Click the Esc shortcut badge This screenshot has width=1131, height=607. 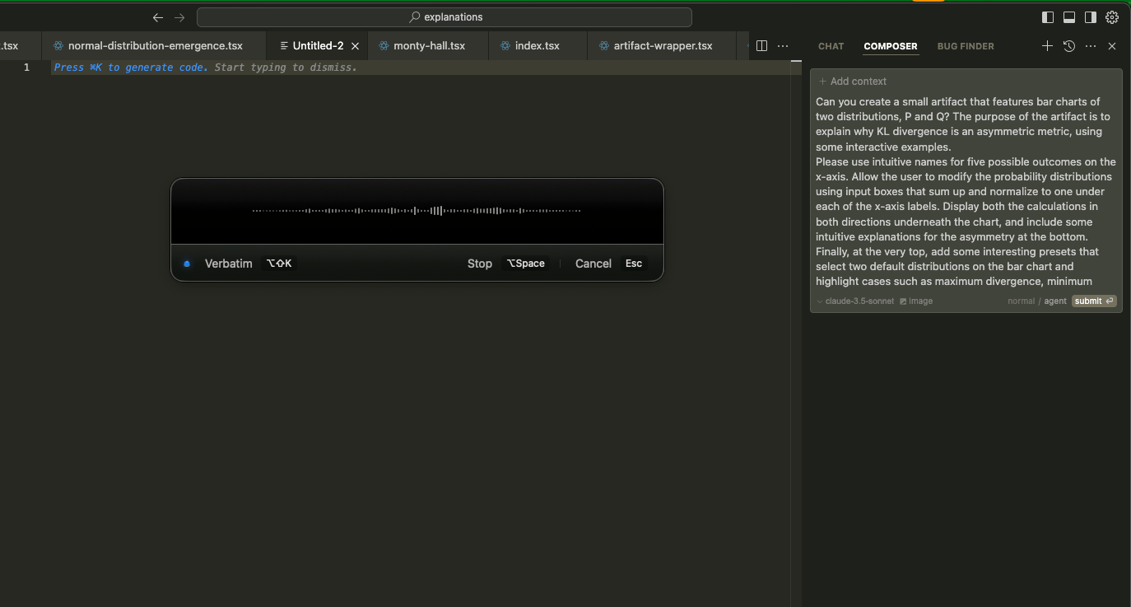(x=634, y=264)
